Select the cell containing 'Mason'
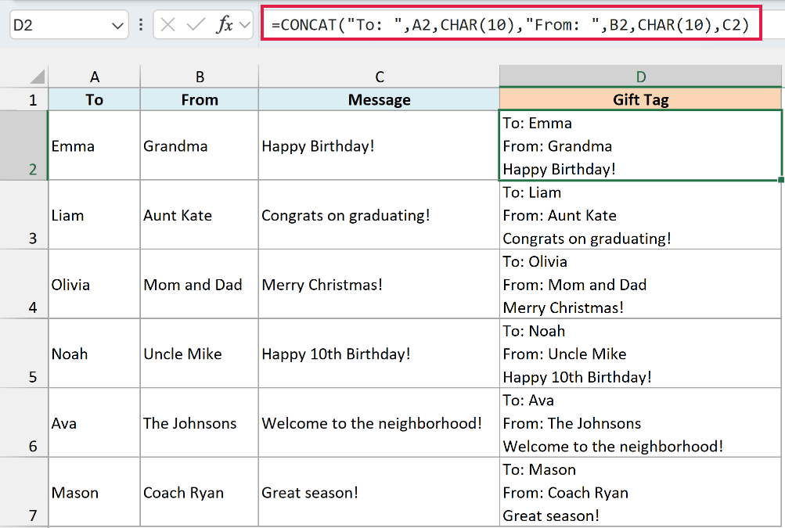Viewport: 785px width, 528px height. pos(94,492)
